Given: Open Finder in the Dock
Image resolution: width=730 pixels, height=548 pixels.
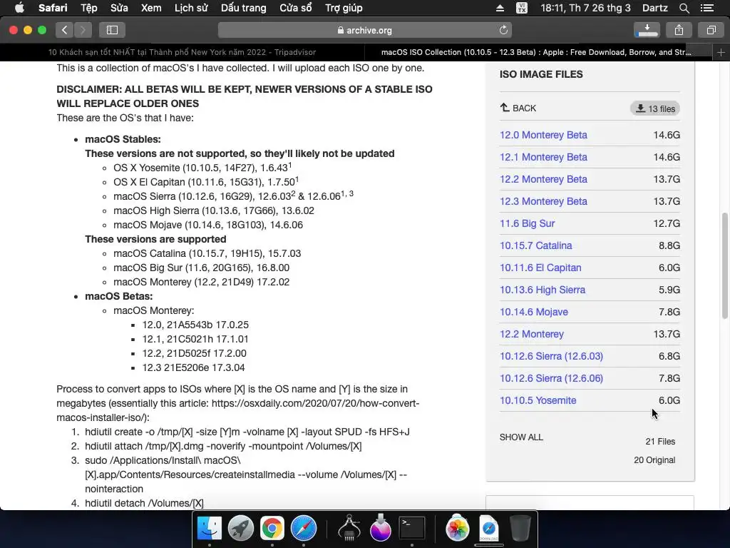Looking at the screenshot, I should tap(210, 528).
